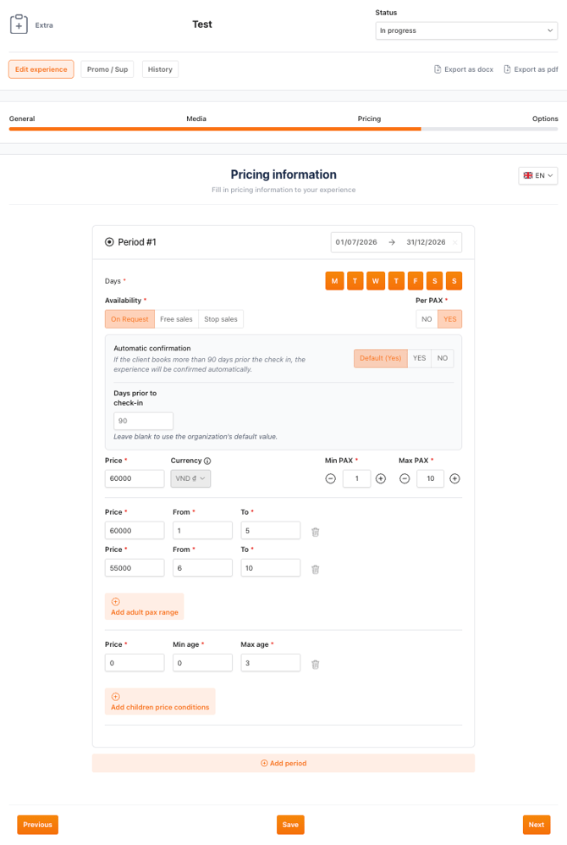Toggle Thursday in Days

[396, 281]
